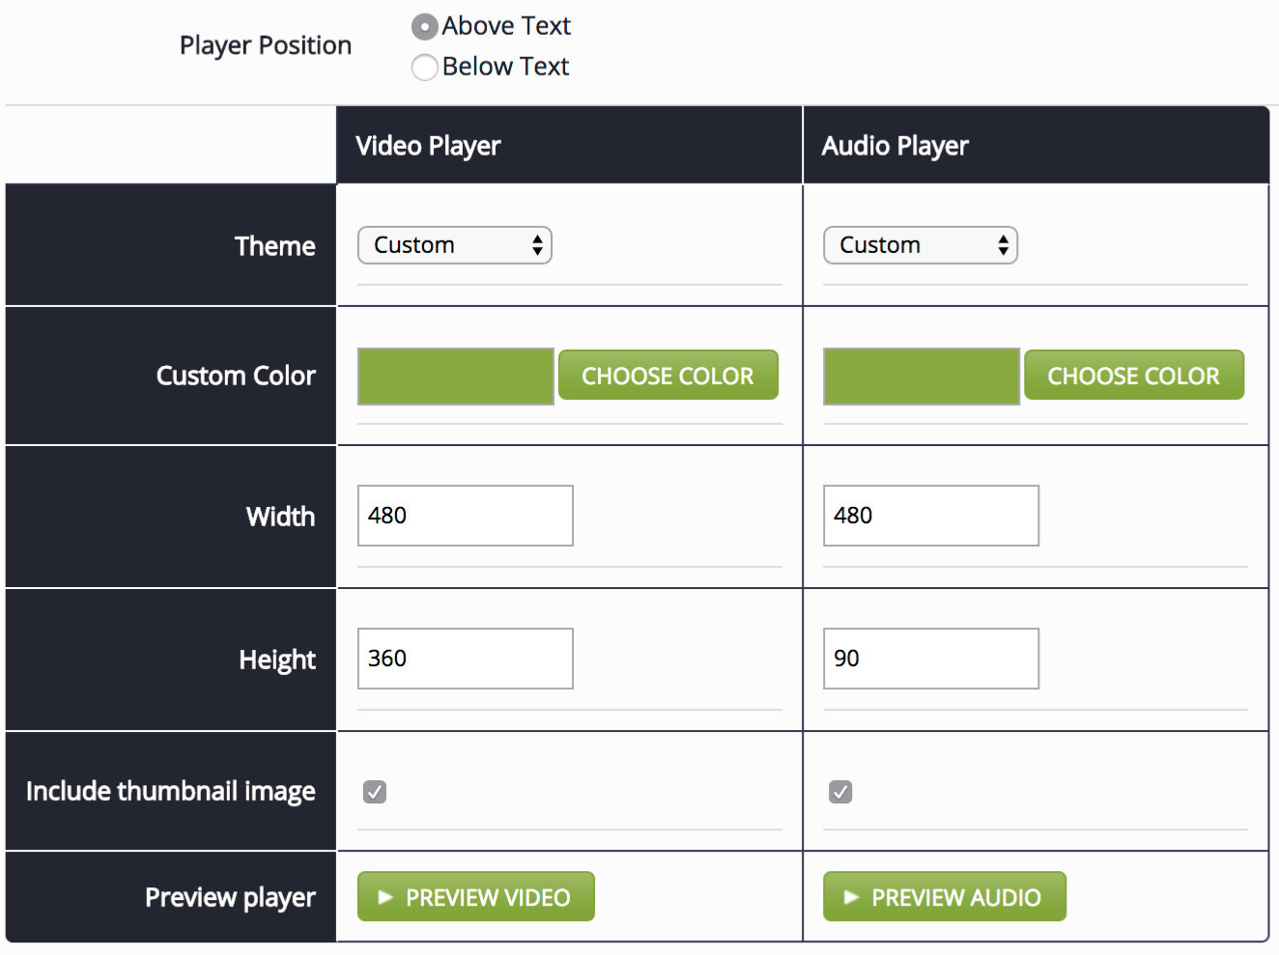Click the Preview Audio button
This screenshot has width=1279, height=955.
(x=944, y=897)
